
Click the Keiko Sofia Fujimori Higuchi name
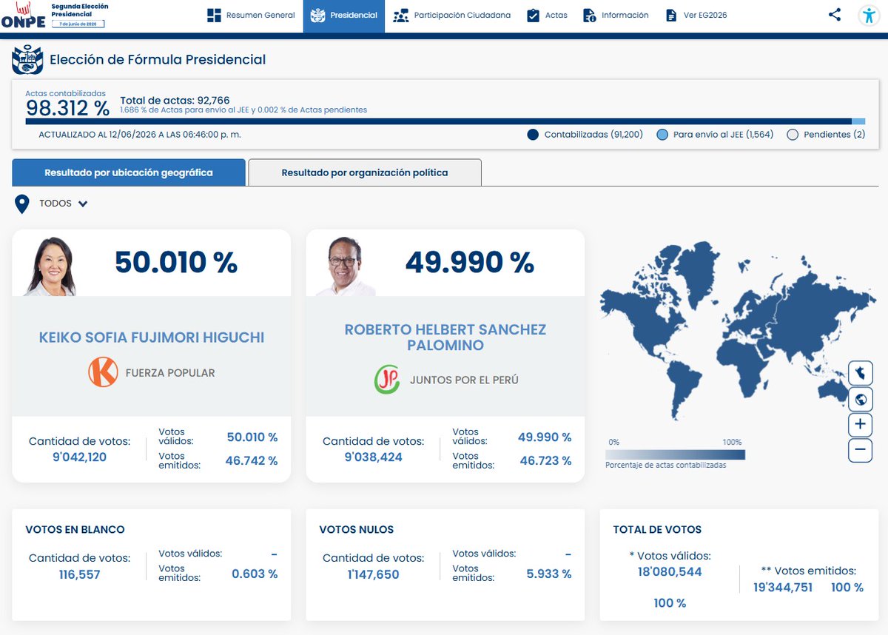152,337
